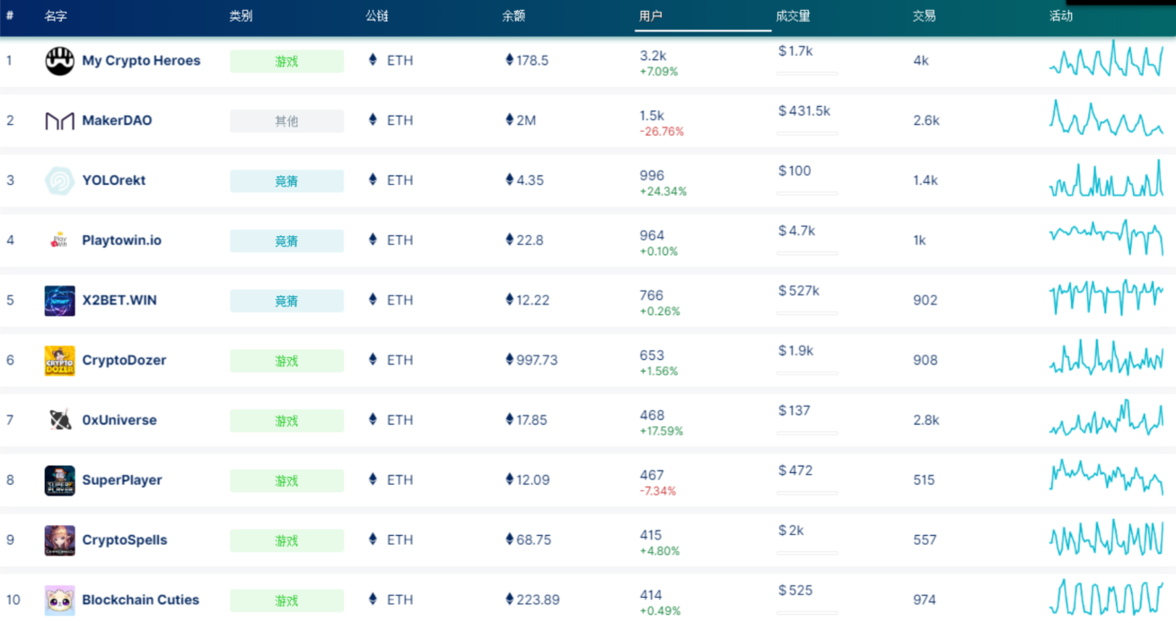The height and width of the screenshot is (623, 1176).
Task: Click the ETH chain icon in My Crypto Heroes row
Action: [373, 60]
